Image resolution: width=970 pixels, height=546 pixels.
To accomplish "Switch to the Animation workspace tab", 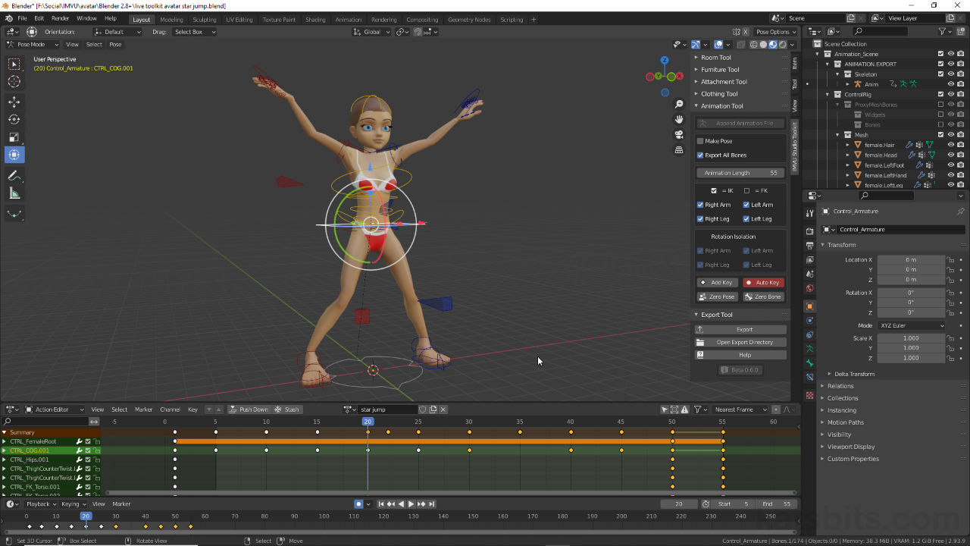I will [349, 20].
